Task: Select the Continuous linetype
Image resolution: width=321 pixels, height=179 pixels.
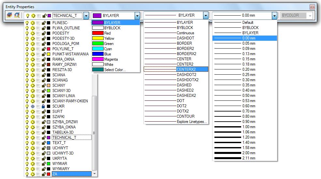Action: pos(176,33)
